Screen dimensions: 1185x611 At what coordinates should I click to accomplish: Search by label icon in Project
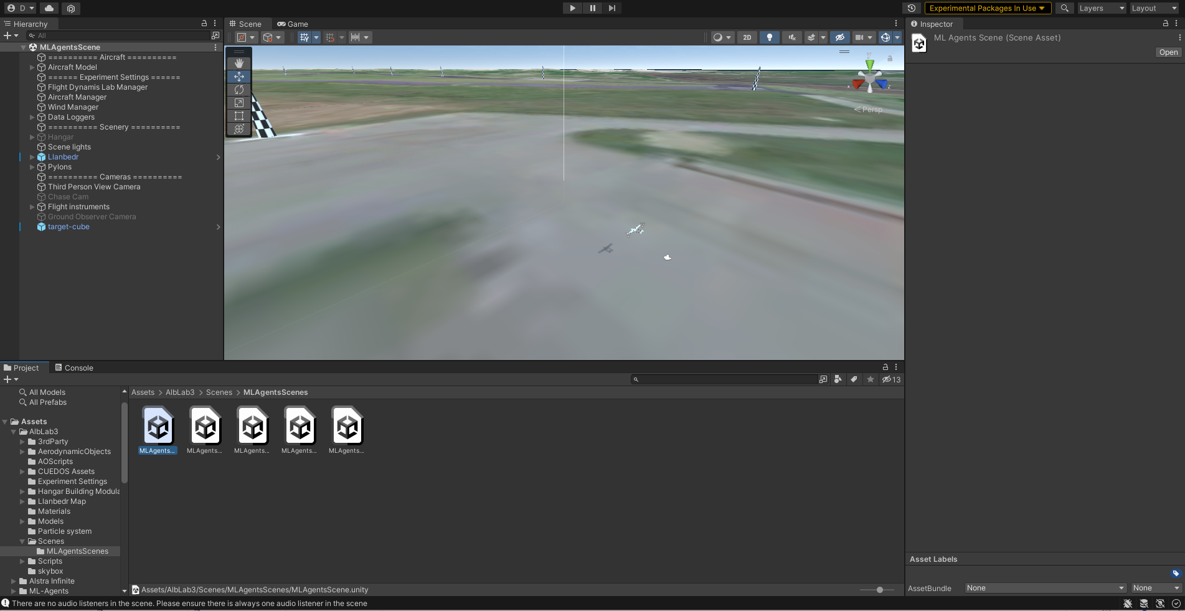(854, 379)
